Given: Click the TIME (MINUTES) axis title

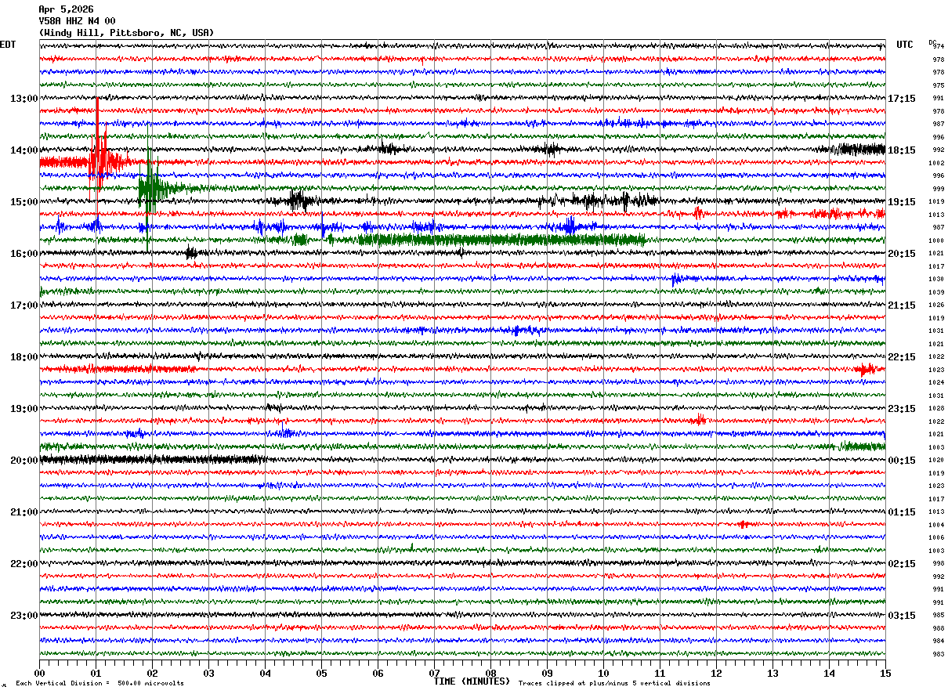Looking at the screenshot, I should click(x=472, y=681).
